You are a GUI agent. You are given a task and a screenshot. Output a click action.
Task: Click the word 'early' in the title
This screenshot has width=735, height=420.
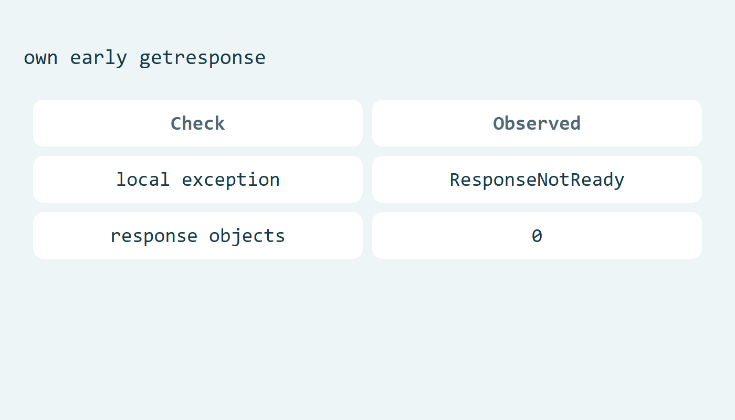[x=99, y=58]
